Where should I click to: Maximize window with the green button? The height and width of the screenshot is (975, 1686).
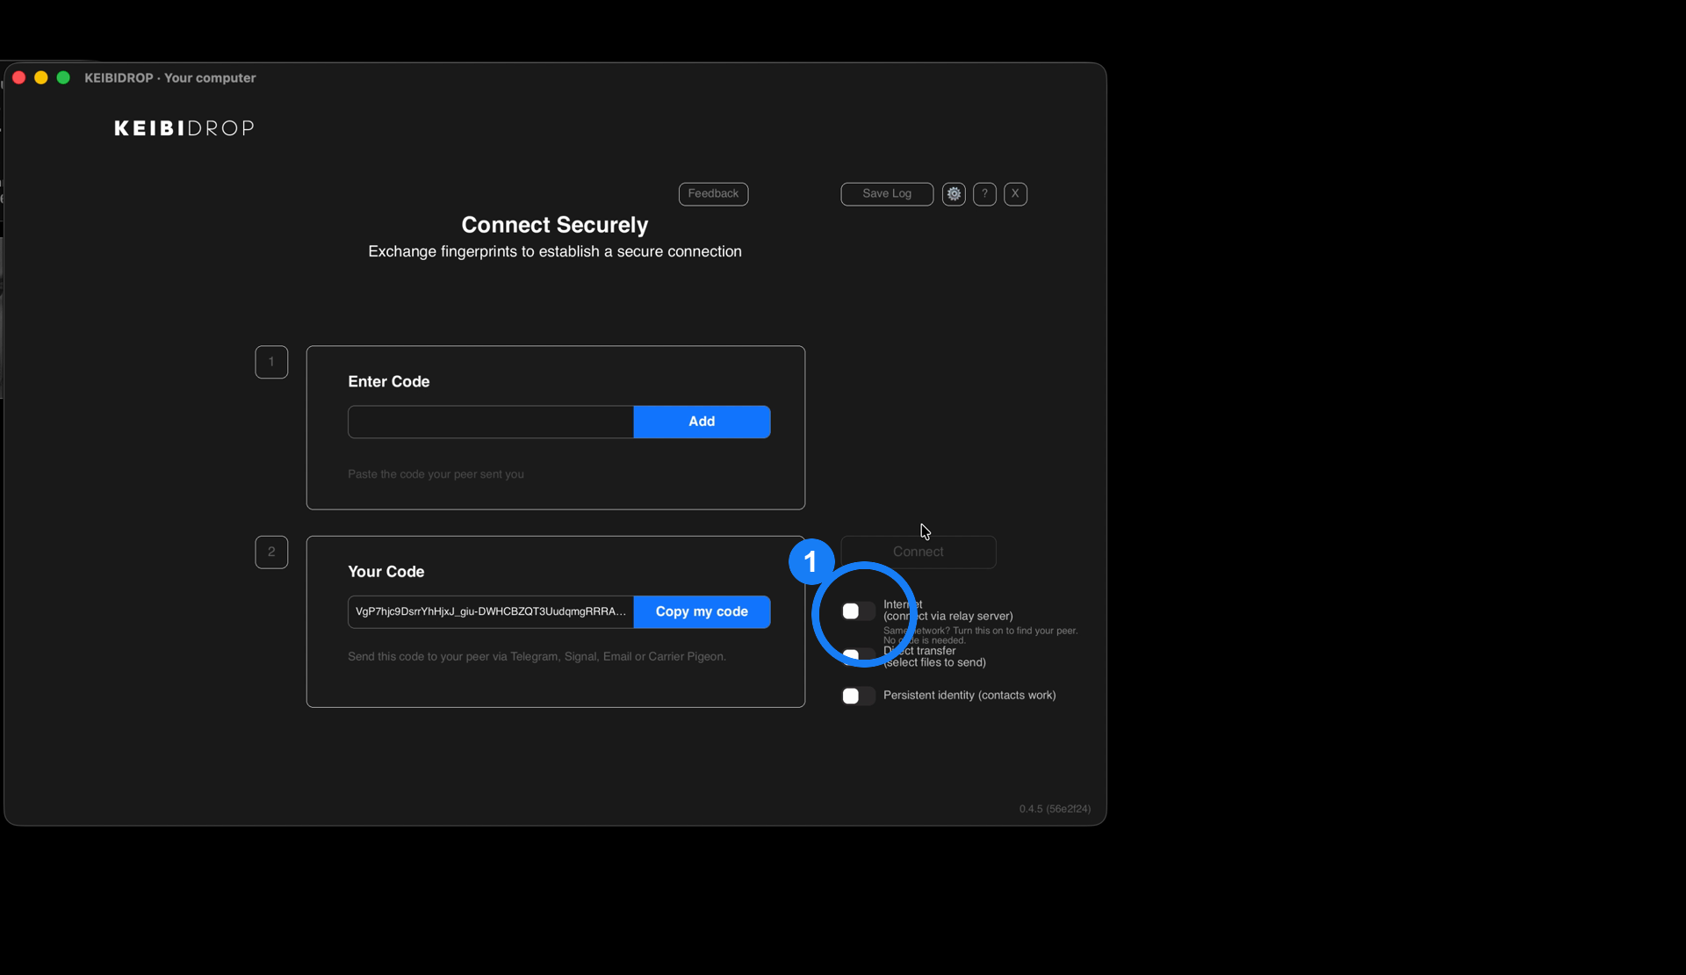click(63, 77)
